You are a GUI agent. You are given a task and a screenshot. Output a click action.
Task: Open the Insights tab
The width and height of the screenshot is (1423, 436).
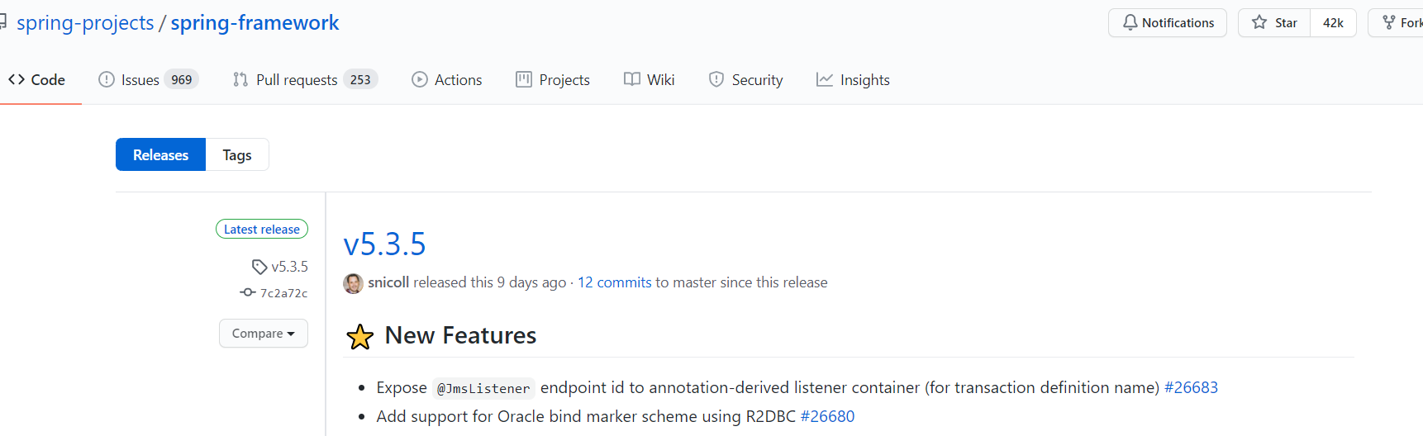click(x=853, y=80)
